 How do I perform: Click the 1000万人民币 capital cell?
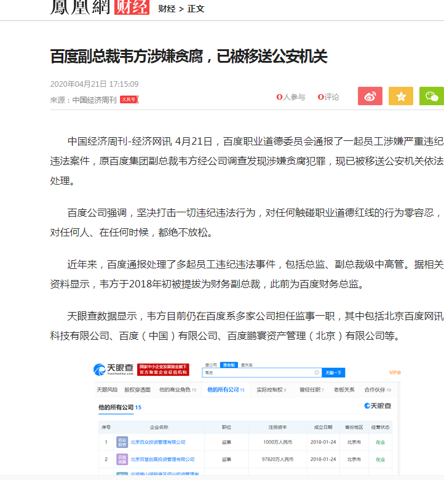coord(277,442)
